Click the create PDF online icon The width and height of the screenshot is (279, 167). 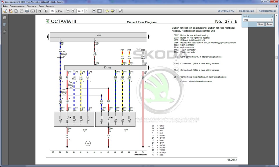click(x=5, y=11)
